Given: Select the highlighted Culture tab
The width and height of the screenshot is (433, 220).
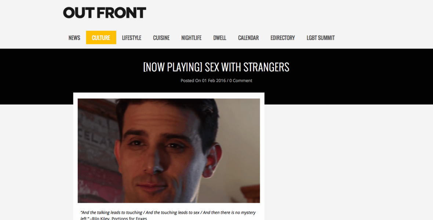Looking at the screenshot, I should point(101,38).
